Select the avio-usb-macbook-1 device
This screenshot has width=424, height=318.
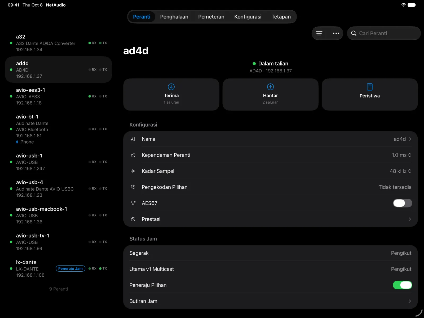59,215
